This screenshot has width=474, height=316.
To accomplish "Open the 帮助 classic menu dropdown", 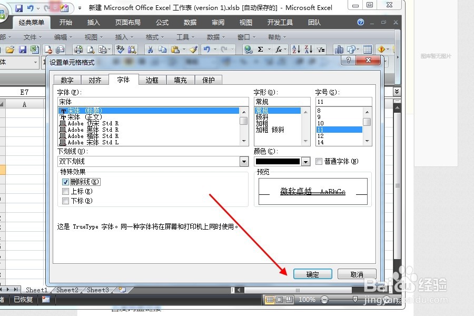I will tap(276, 37).
